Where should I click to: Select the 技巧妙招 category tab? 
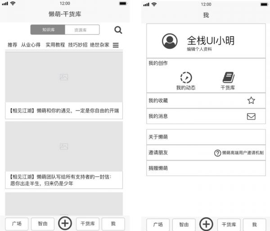coord(77,45)
